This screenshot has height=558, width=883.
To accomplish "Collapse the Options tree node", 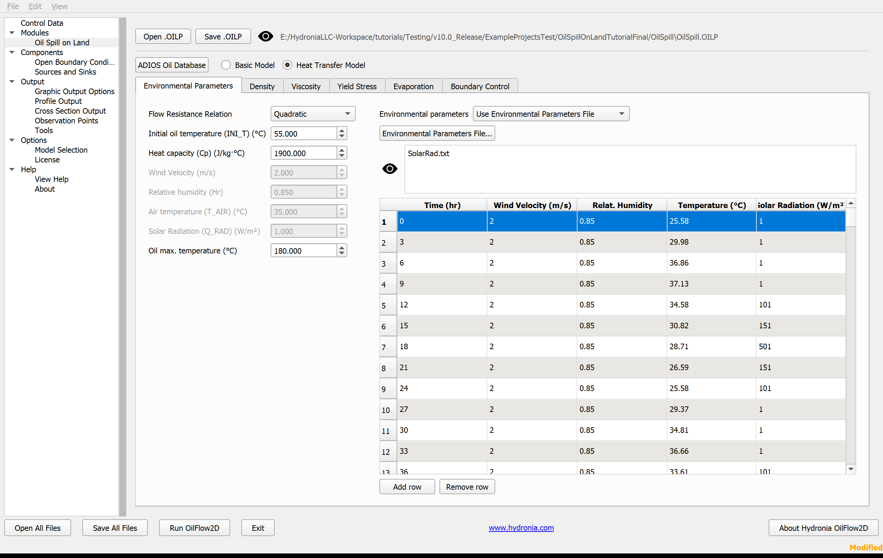I will 12,140.
